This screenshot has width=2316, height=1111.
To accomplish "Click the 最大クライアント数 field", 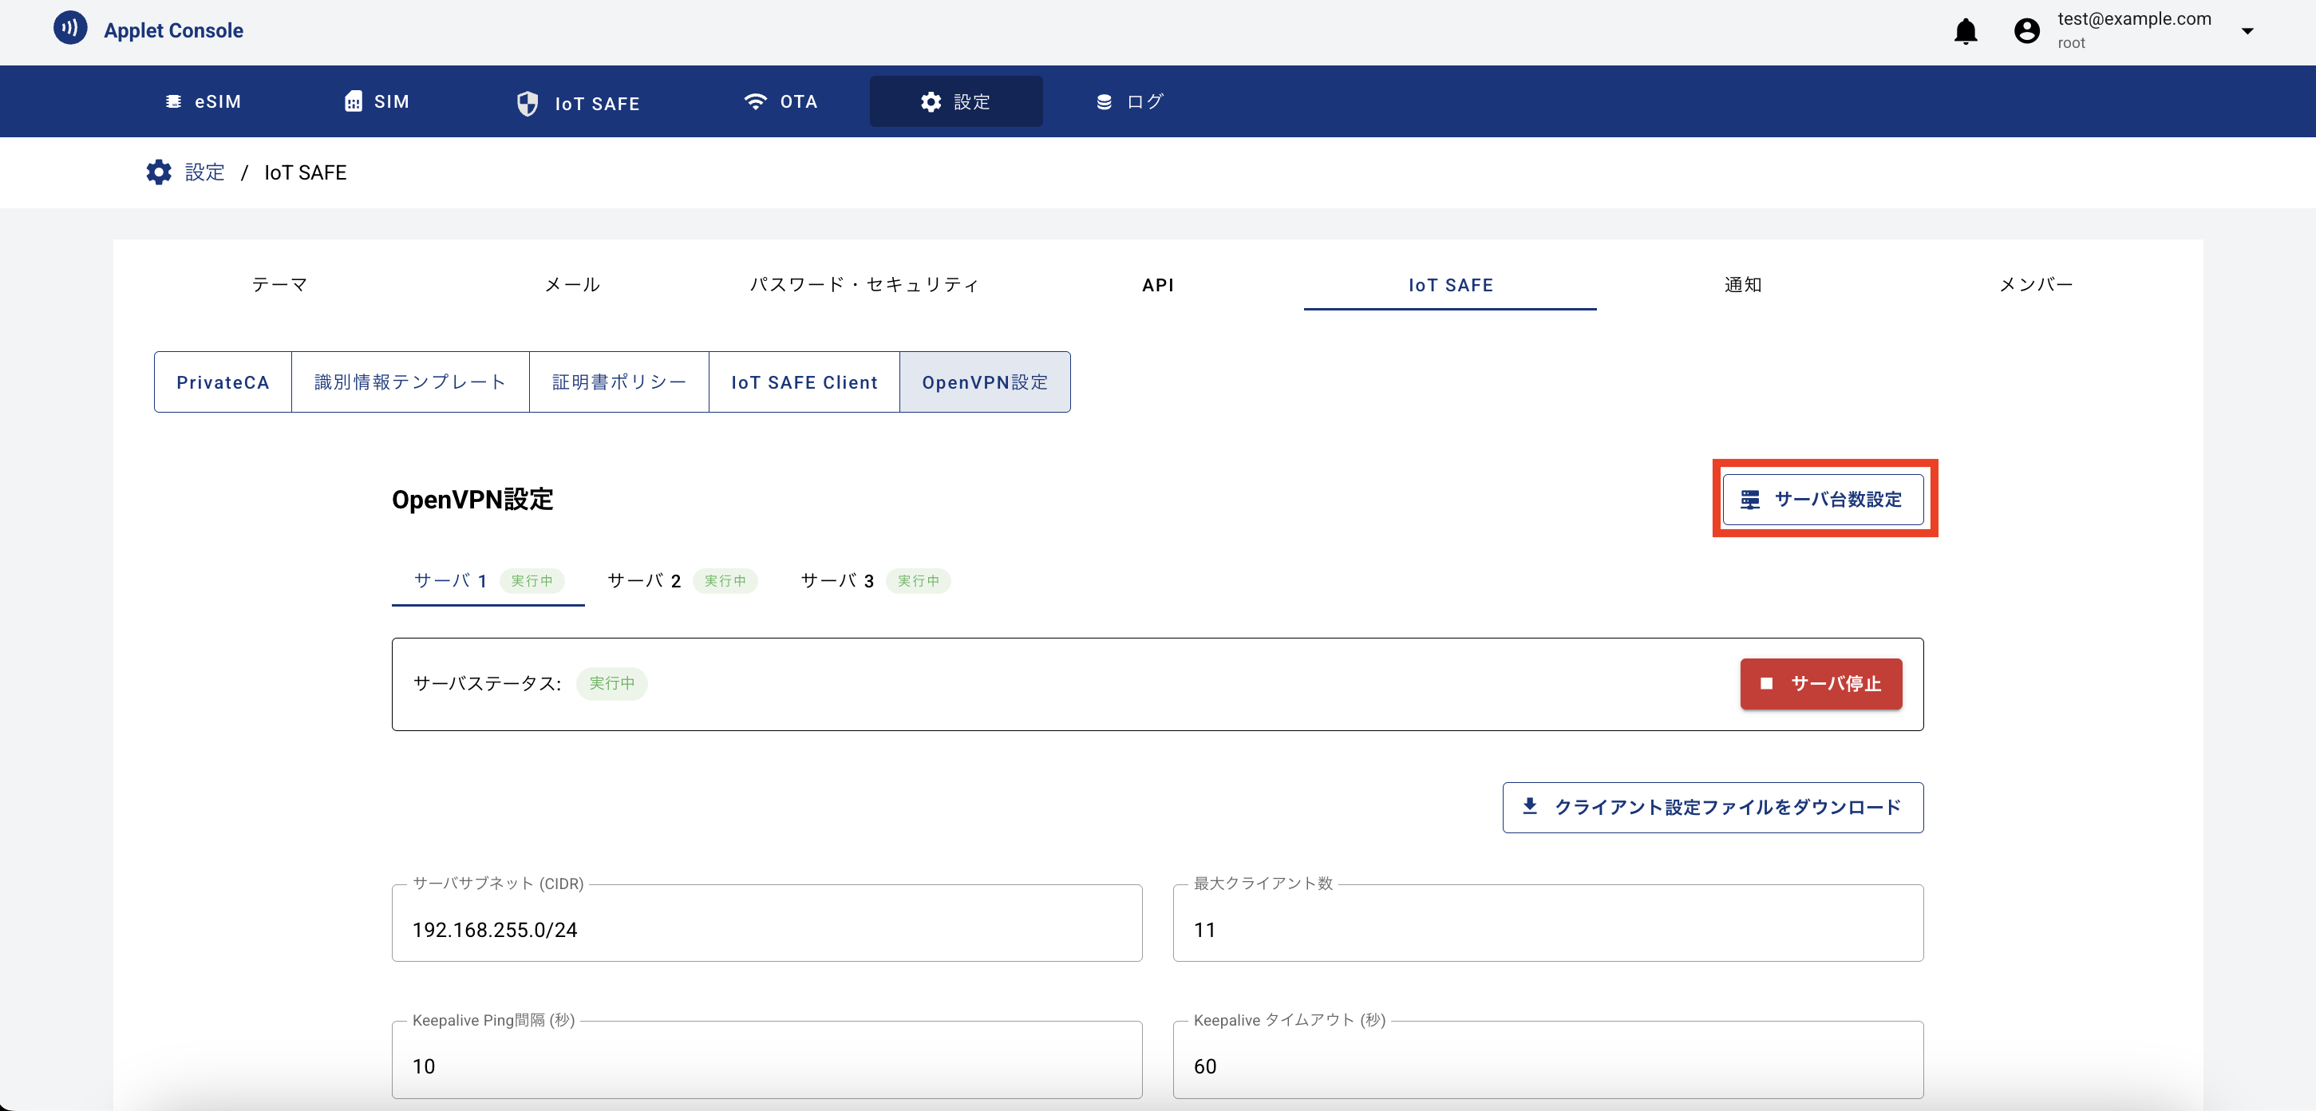I will [1548, 931].
